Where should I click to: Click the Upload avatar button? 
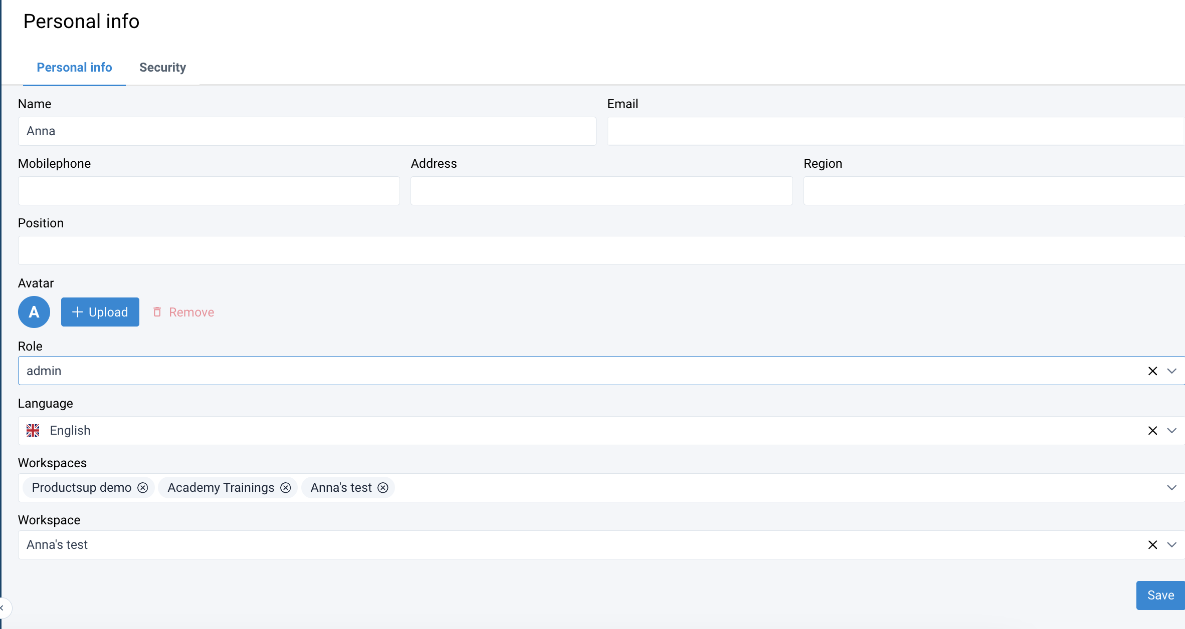[100, 312]
